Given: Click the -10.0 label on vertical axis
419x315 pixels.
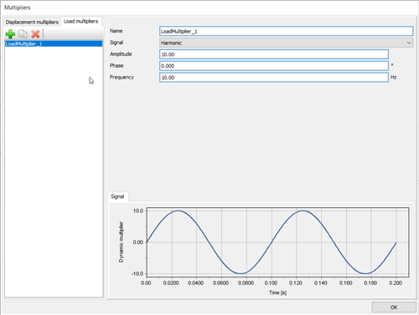Looking at the screenshot, I should (x=137, y=274).
